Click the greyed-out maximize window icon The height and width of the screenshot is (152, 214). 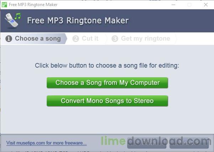coord(189,5)
